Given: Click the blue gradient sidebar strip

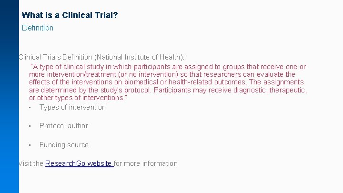Looking at the screenshot, I should [10, 96].
